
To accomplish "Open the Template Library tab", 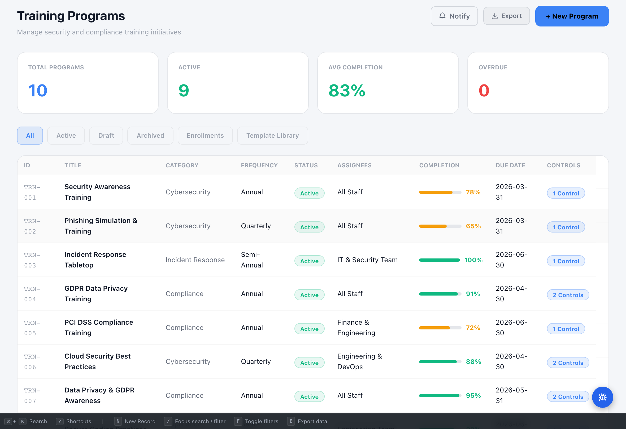I will pyautogui.click(x=272, y=136).
